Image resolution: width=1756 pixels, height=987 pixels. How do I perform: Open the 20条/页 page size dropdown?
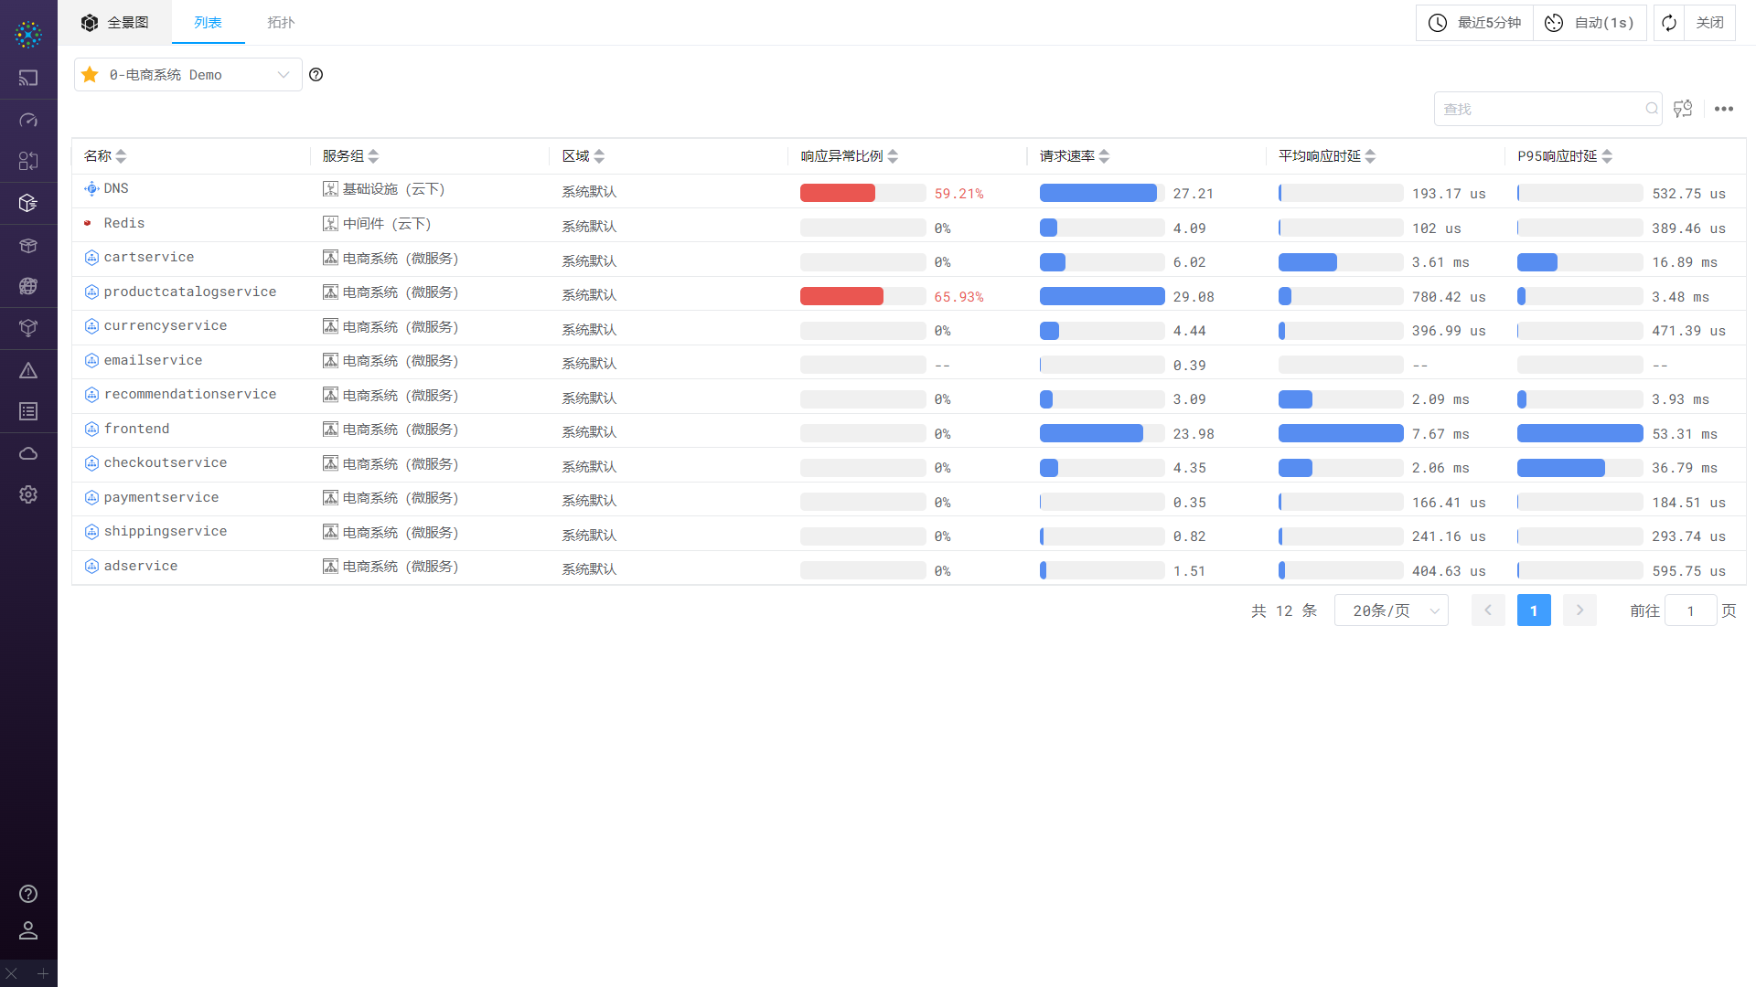click(x=1391, y=610)
